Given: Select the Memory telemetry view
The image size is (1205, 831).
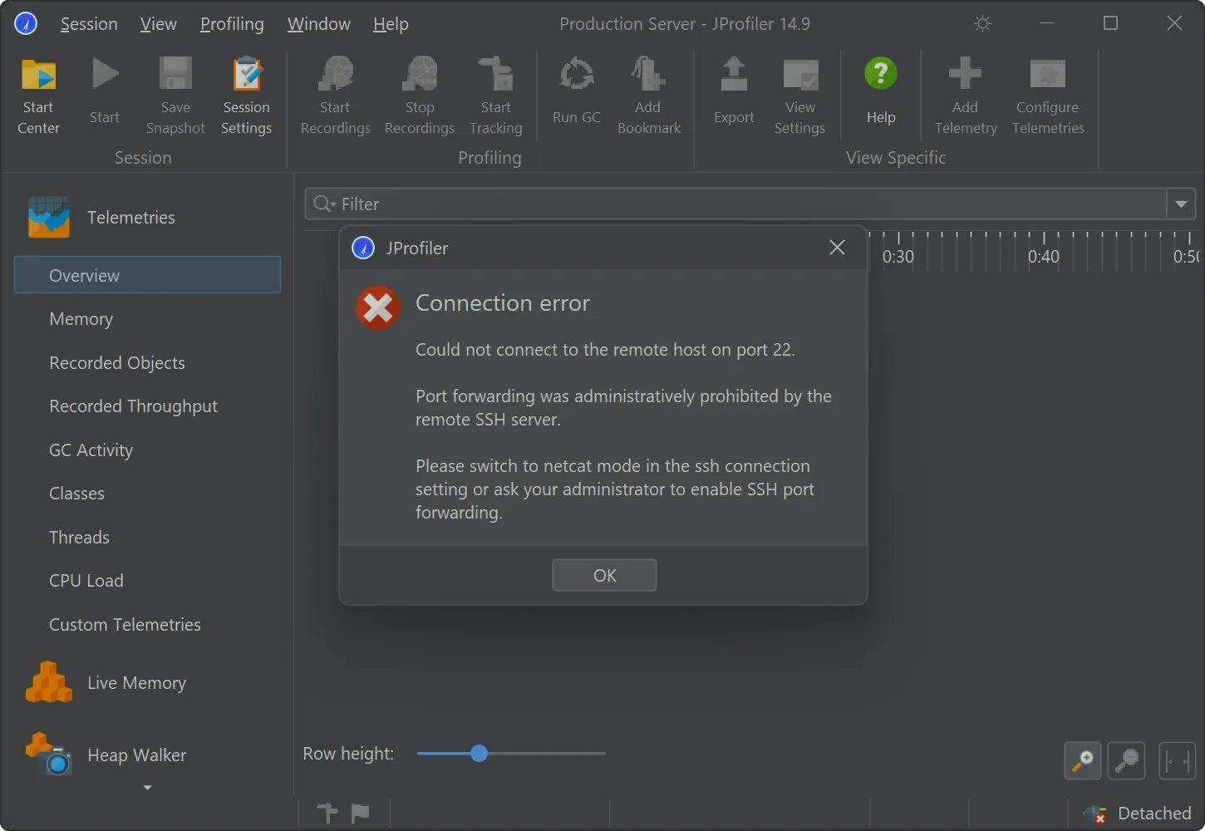Looking at the screenshot, I should tap(81, 319).
